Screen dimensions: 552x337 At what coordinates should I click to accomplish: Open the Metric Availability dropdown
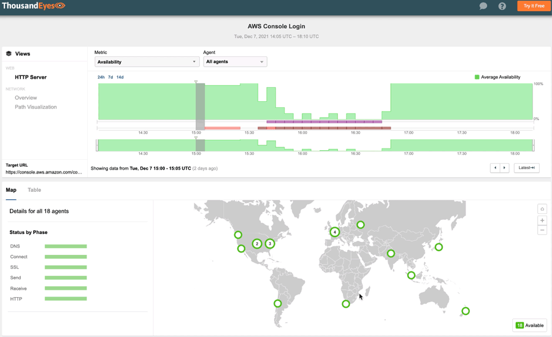147,62
